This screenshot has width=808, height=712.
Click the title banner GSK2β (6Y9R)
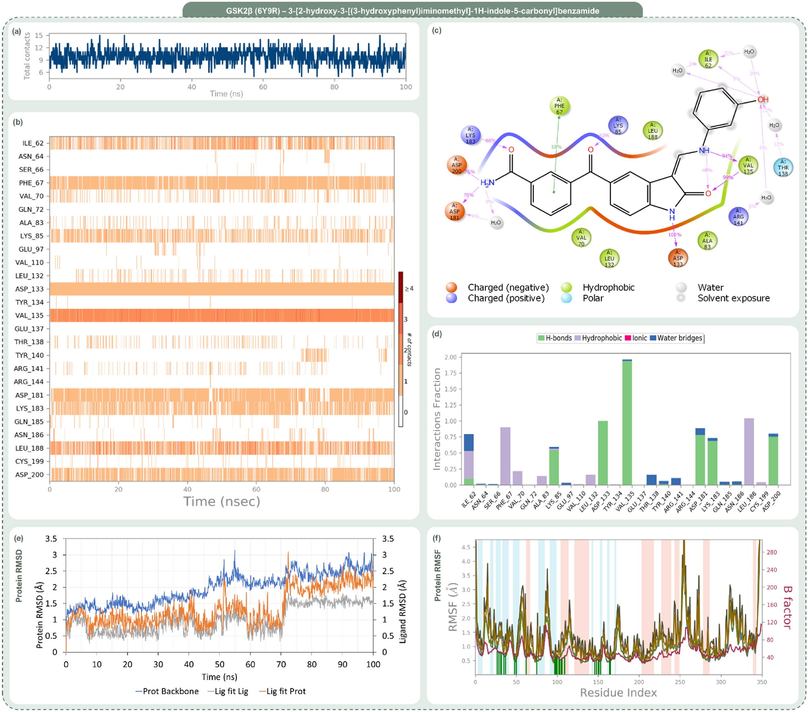(412, 11)
